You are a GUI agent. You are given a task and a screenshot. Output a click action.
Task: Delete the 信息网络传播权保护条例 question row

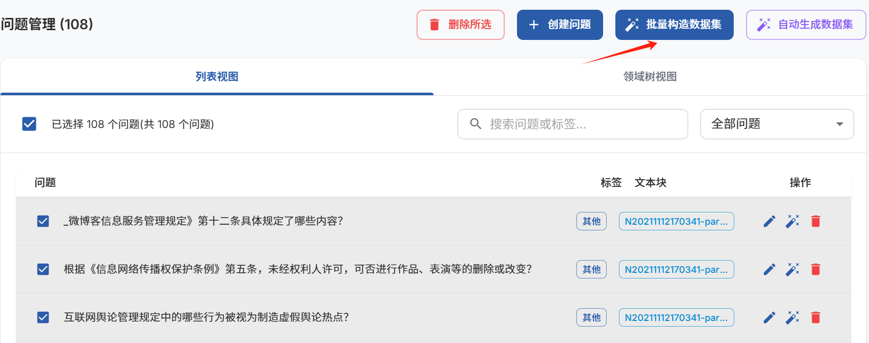click(816, 269)
